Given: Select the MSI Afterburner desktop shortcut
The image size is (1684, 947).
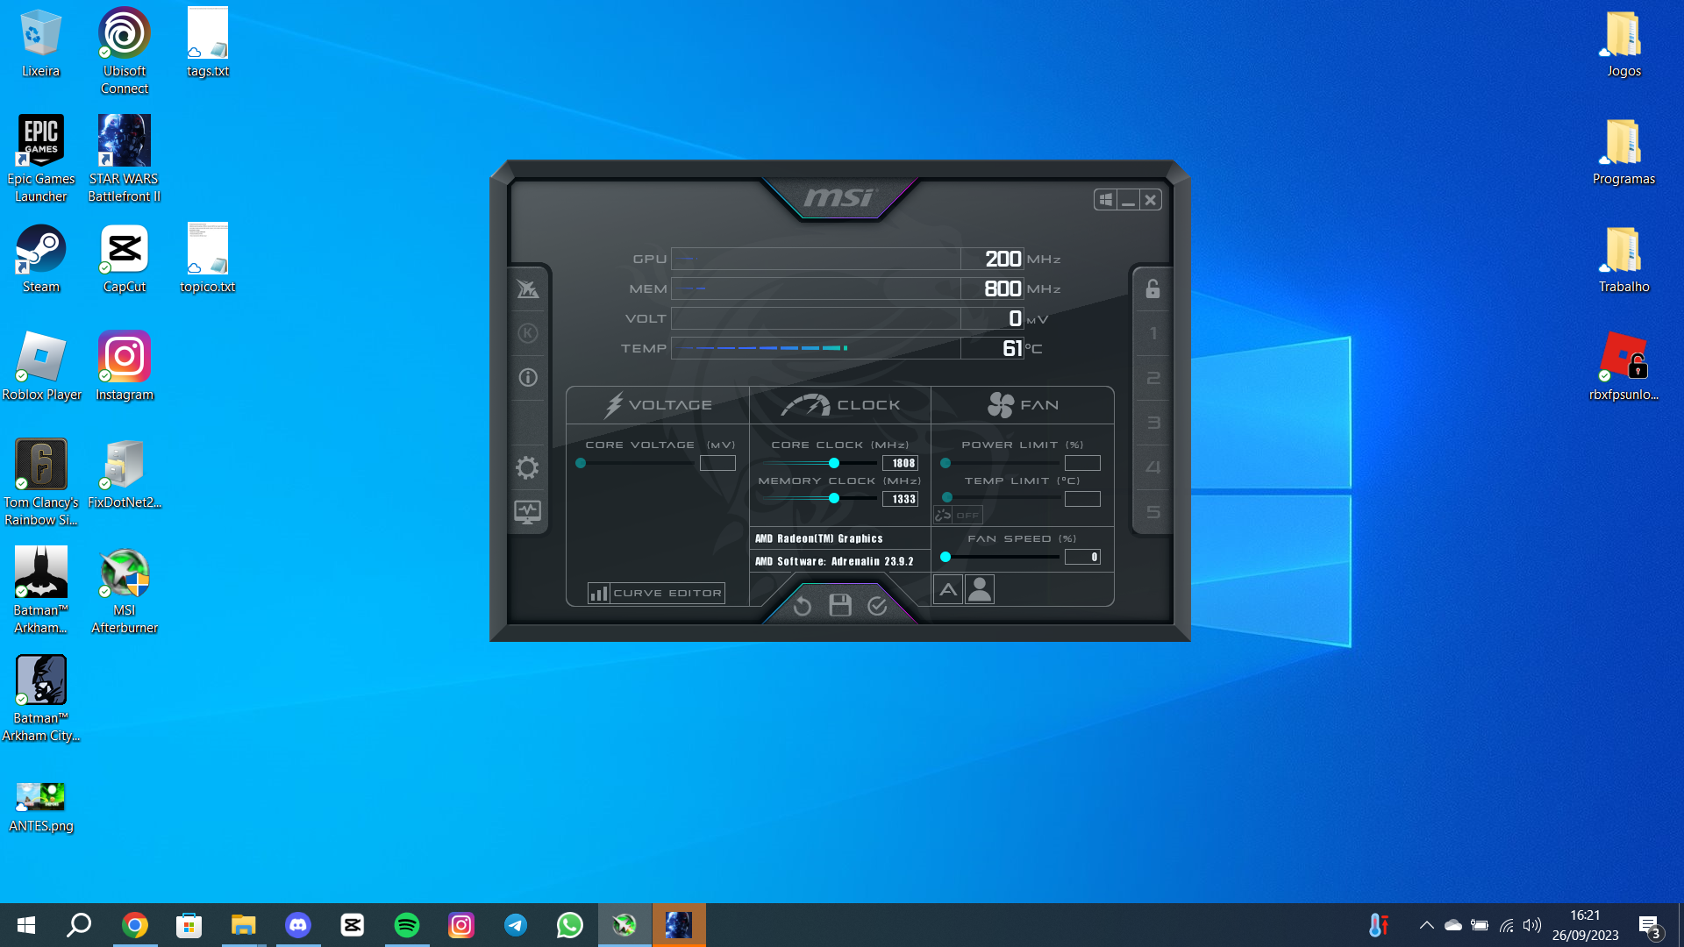Looking at the screenshot, I should pyautogui.click(x=124, y=591).
